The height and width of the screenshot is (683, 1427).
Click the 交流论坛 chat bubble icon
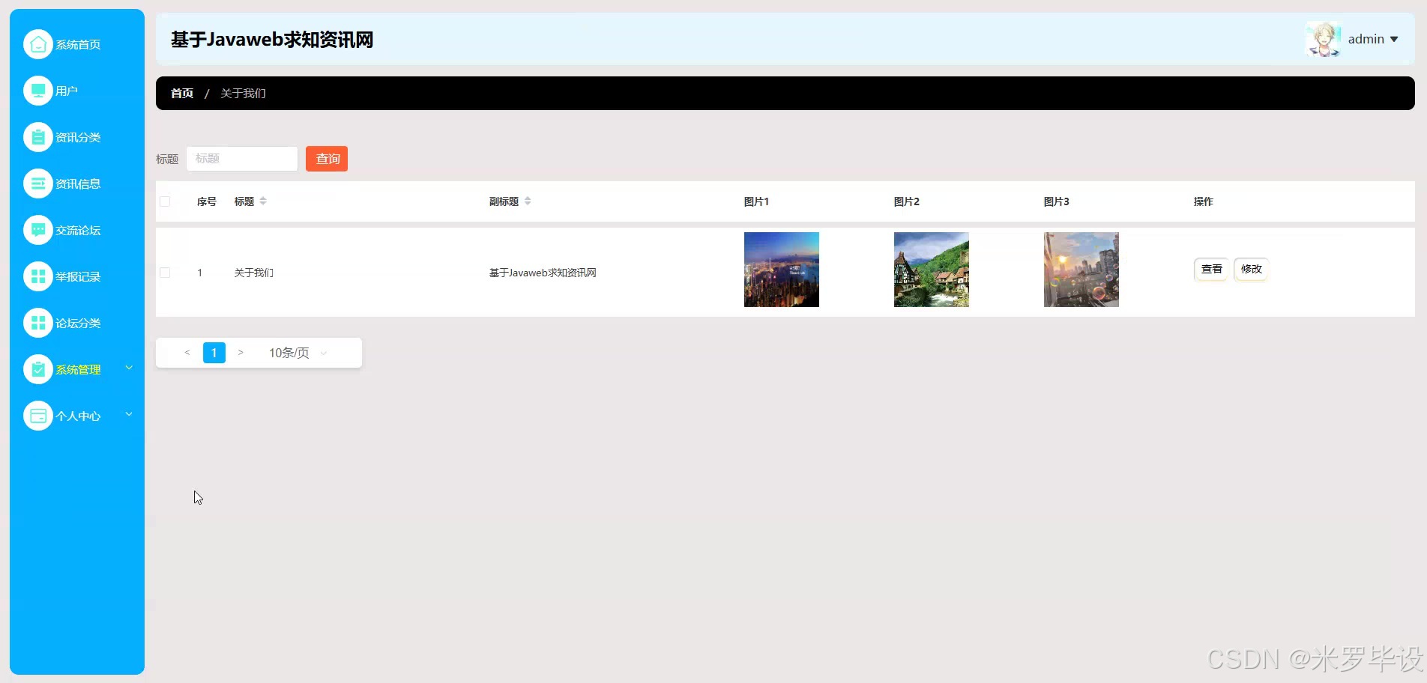(x=38, y=230)
